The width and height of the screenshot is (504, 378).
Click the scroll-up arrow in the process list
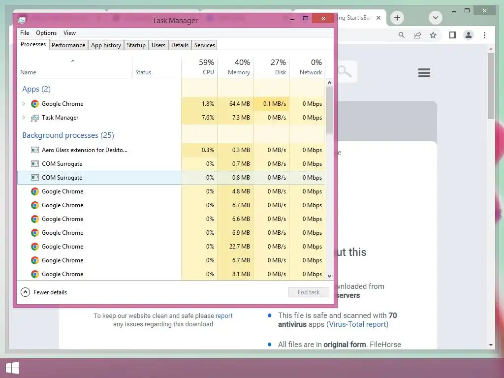[329, 83]
